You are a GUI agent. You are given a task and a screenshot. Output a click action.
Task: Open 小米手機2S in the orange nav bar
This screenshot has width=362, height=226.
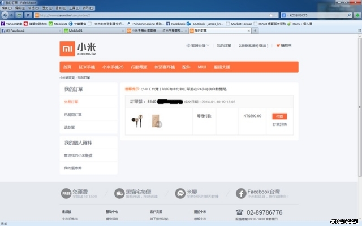(x=113, y=67)
